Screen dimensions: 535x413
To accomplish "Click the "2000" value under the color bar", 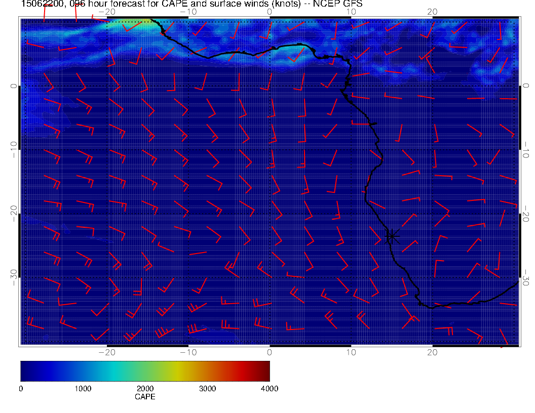I will coord(145,389).
